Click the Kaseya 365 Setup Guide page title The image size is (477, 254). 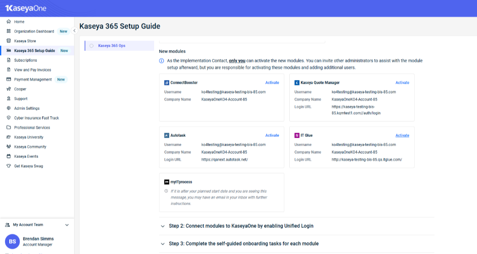[120, 26]
